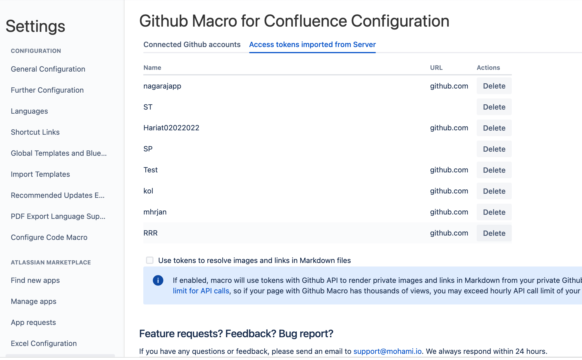The height and width of the screenshot is (360, 582).
Task: Open Shortcut Links settings page
Action: pyautogui.click(x=35, y=132)
